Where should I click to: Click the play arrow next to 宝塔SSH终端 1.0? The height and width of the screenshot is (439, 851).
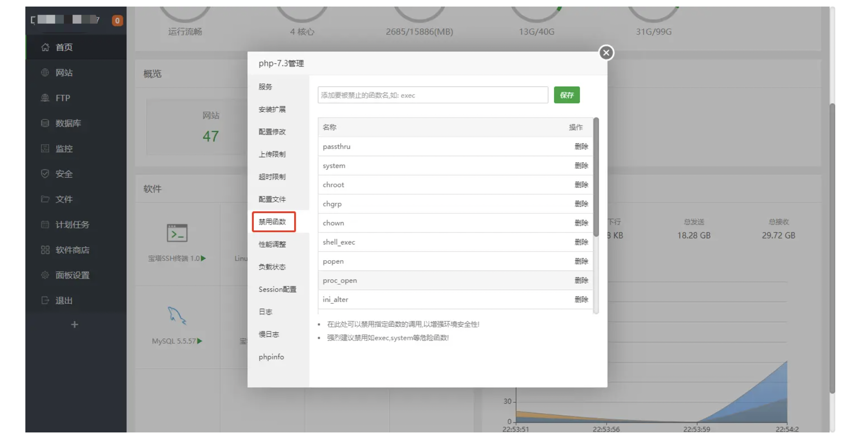pos(203,258)
